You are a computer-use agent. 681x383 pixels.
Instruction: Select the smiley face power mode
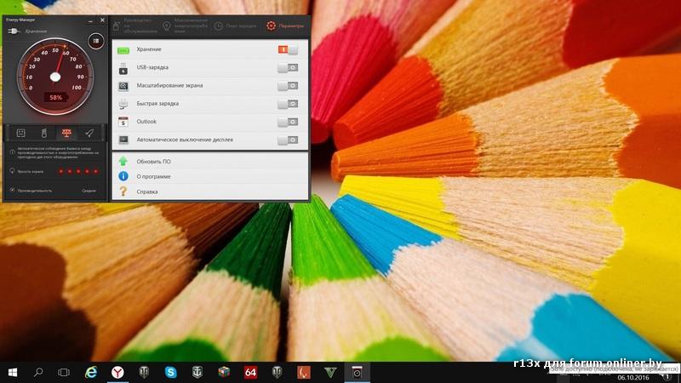coord(20,134)
